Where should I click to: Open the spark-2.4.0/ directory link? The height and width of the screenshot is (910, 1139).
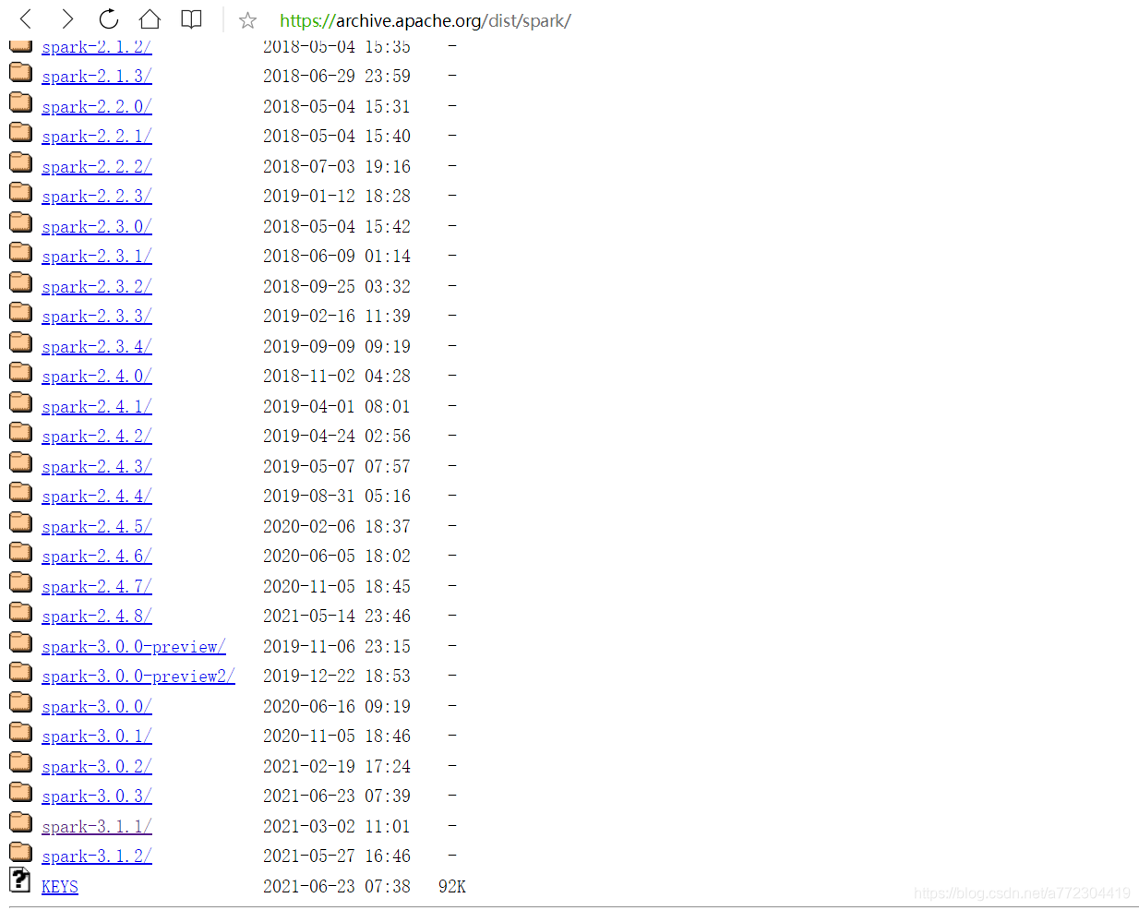pos(97,377)
